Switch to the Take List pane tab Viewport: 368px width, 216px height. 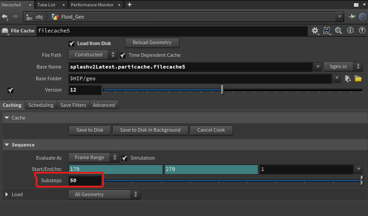click(x=47, y=5)
